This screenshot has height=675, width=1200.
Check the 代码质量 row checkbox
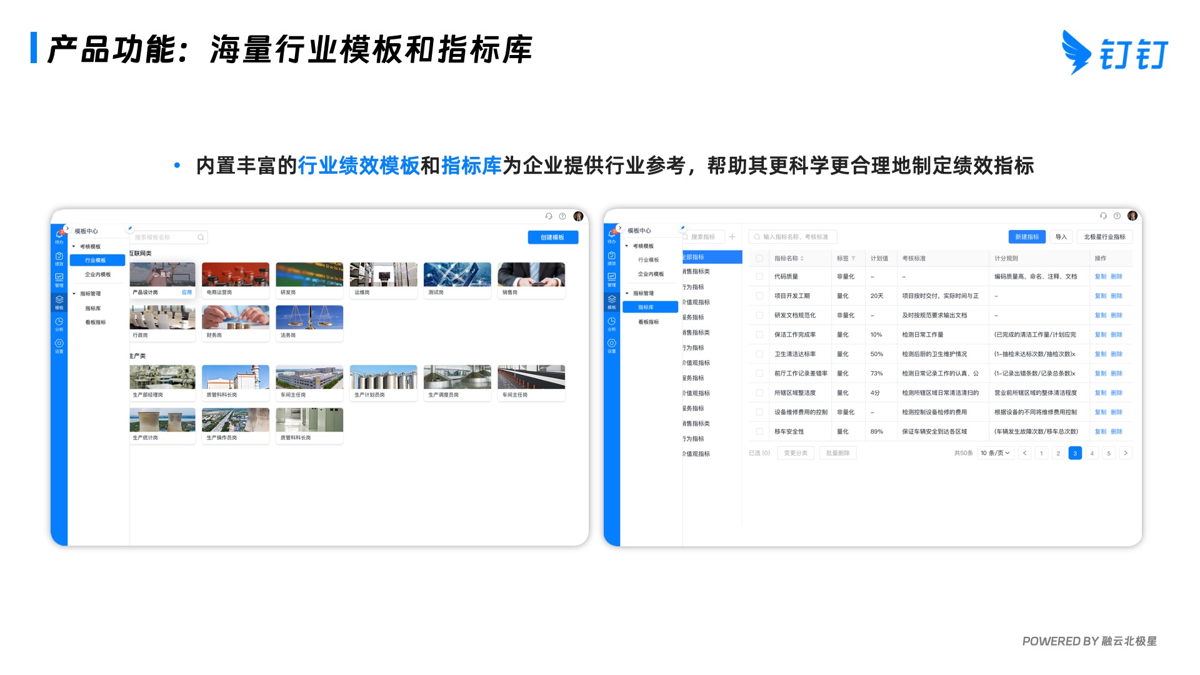(x=759, y=276)
